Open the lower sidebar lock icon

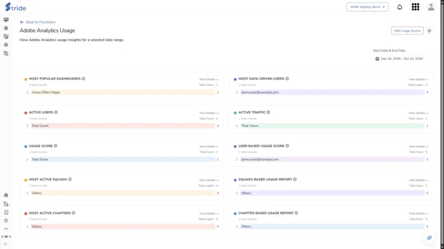6,195
